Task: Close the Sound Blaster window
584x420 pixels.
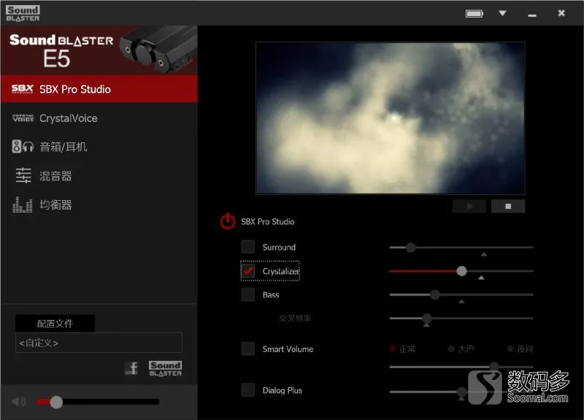Action: [x=561, y=13]
